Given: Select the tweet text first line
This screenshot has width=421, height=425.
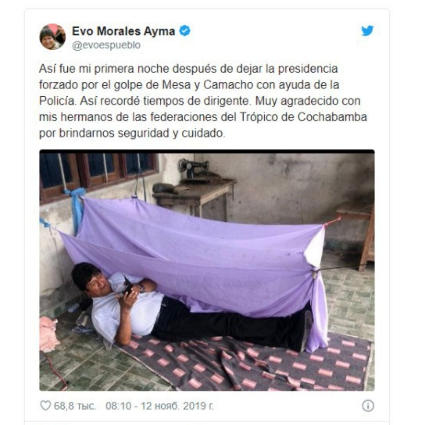Looking at the screenshot, I should tap(188, 69).
